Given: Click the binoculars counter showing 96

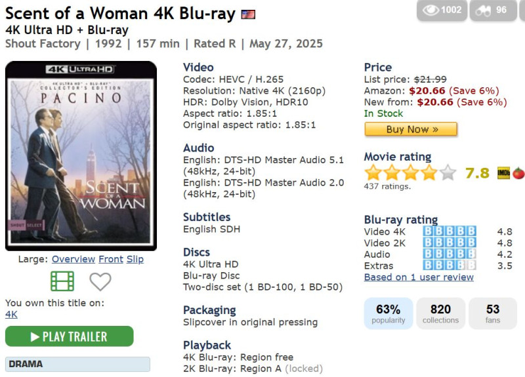Looking at the screenshot, I should (x=493, y=10).
